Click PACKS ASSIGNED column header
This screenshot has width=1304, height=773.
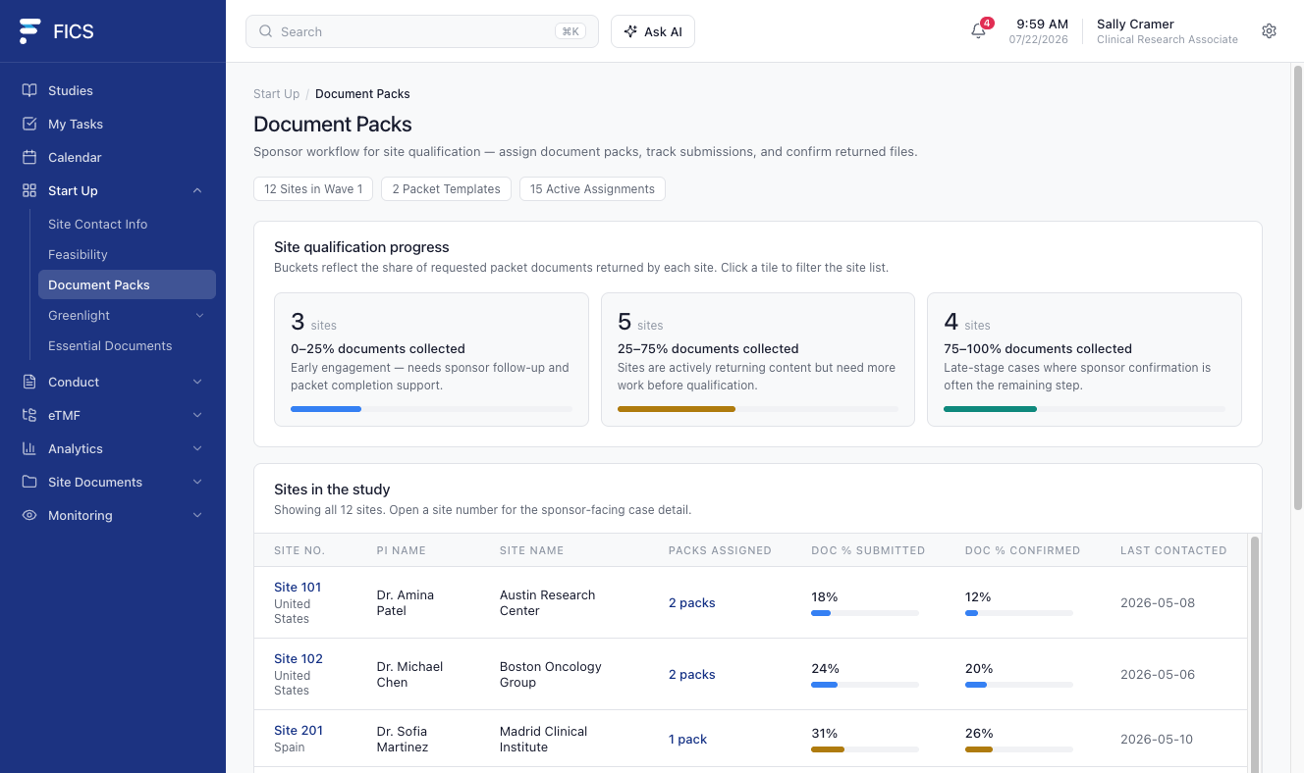(720, 550)
